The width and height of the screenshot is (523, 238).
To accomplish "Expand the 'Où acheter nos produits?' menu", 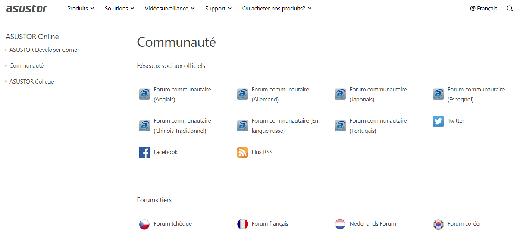I will coord(277,9).
